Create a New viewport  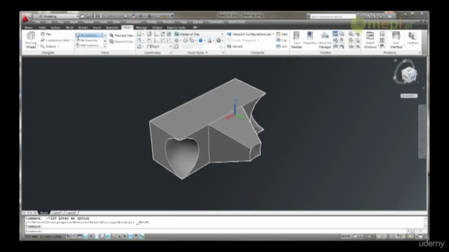pos(282,34)
